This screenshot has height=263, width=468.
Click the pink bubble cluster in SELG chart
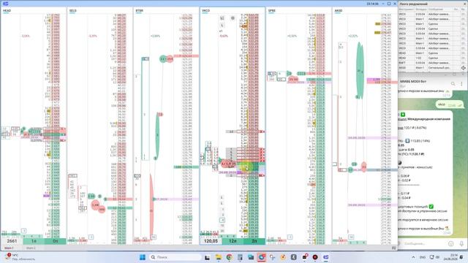click(x=99, y=206)
